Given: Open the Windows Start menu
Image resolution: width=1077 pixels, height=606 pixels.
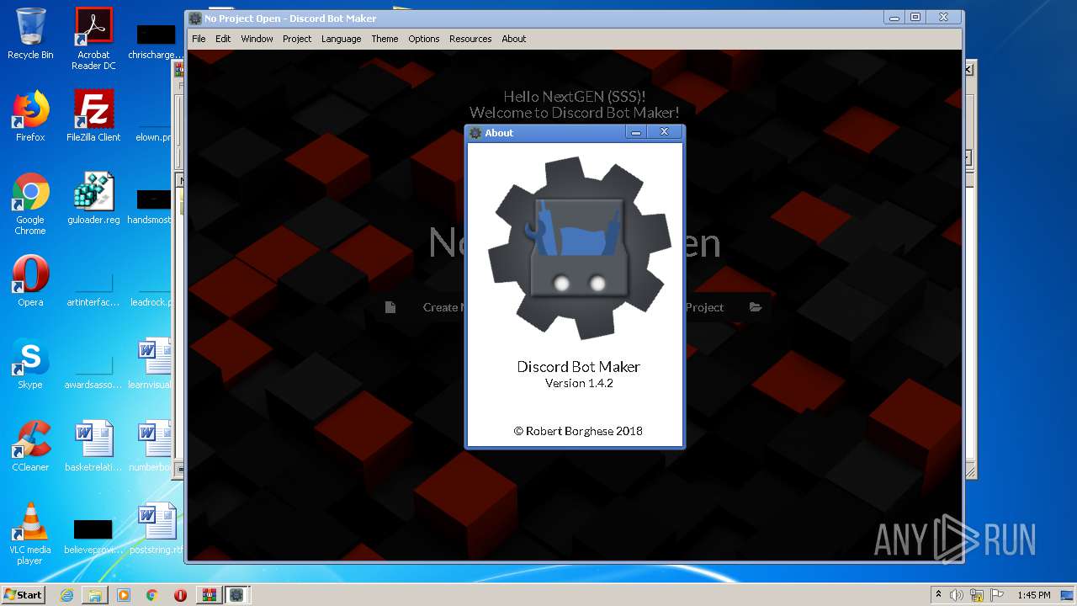Looking at the screenshot, I should click(x=24, y=594).
